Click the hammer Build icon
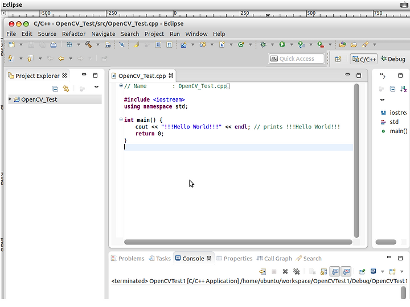410x307 pixels. (88, 45)
